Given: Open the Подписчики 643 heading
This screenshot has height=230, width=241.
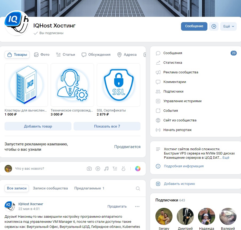Looking at the screenshot, I should [170, 200].
